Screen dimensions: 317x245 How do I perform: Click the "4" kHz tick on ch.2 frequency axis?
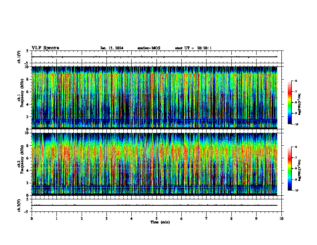pos(28,171)
